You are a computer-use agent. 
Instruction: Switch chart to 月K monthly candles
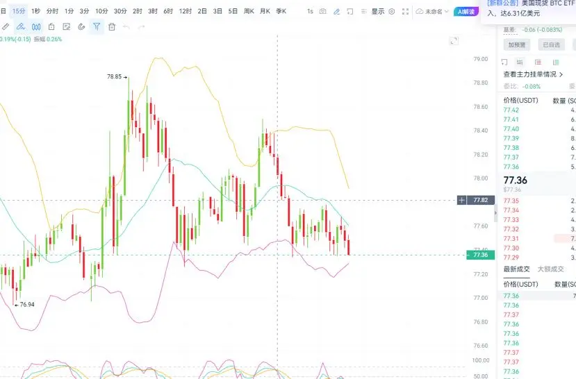click(x=265, y=11)
